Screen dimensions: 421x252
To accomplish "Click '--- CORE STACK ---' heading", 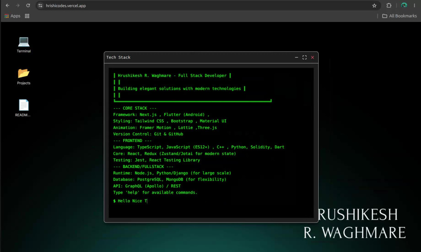I will coord(135,108).
